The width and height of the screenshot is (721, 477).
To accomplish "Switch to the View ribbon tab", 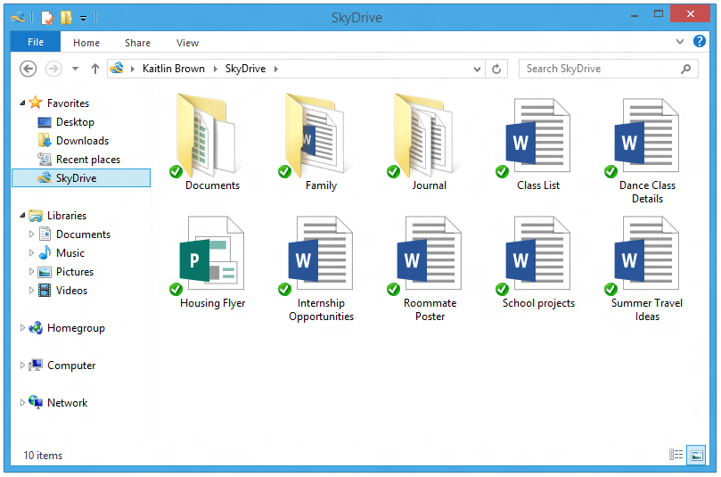I will click(187, 43).
